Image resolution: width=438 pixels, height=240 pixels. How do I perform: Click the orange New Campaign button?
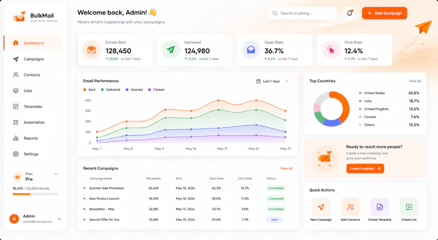pos(384,13)
